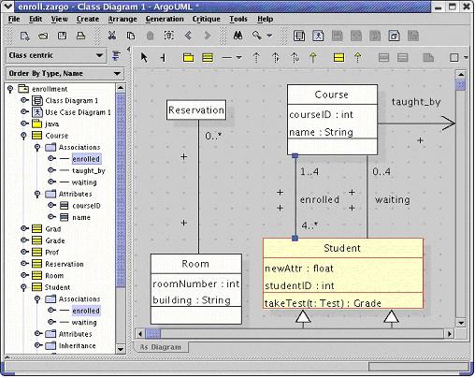Open the association type dropdown arrow

239,58
